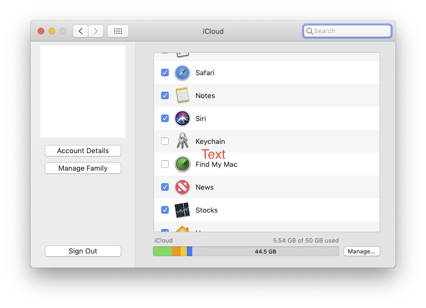Image resolution: width=426 pixels, height=308 pixels.
Task: Click the iCloud storage label
Action: 163,240
